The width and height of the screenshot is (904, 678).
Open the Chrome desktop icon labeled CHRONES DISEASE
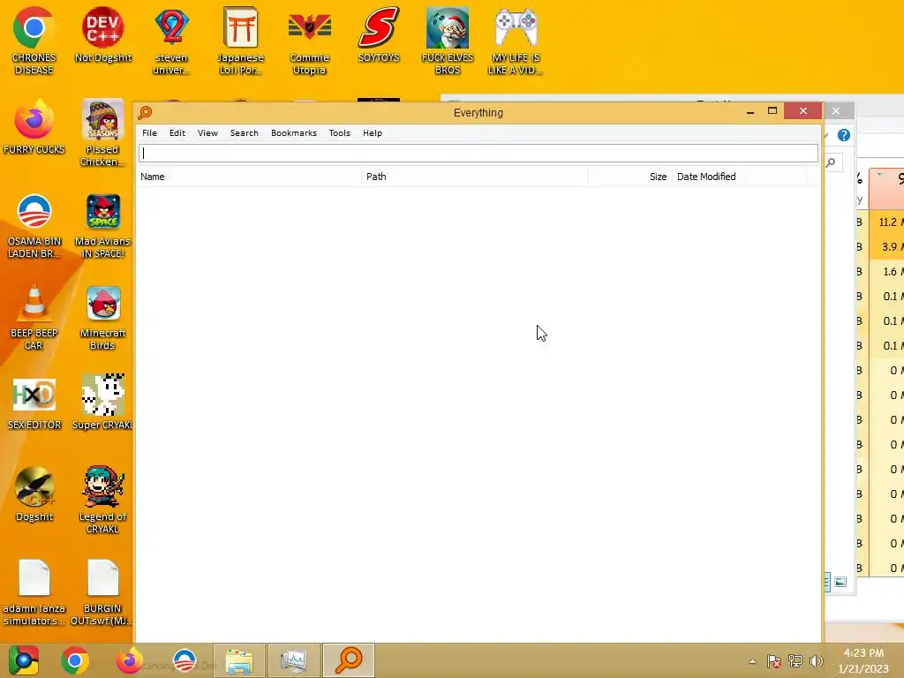[34, 41]
